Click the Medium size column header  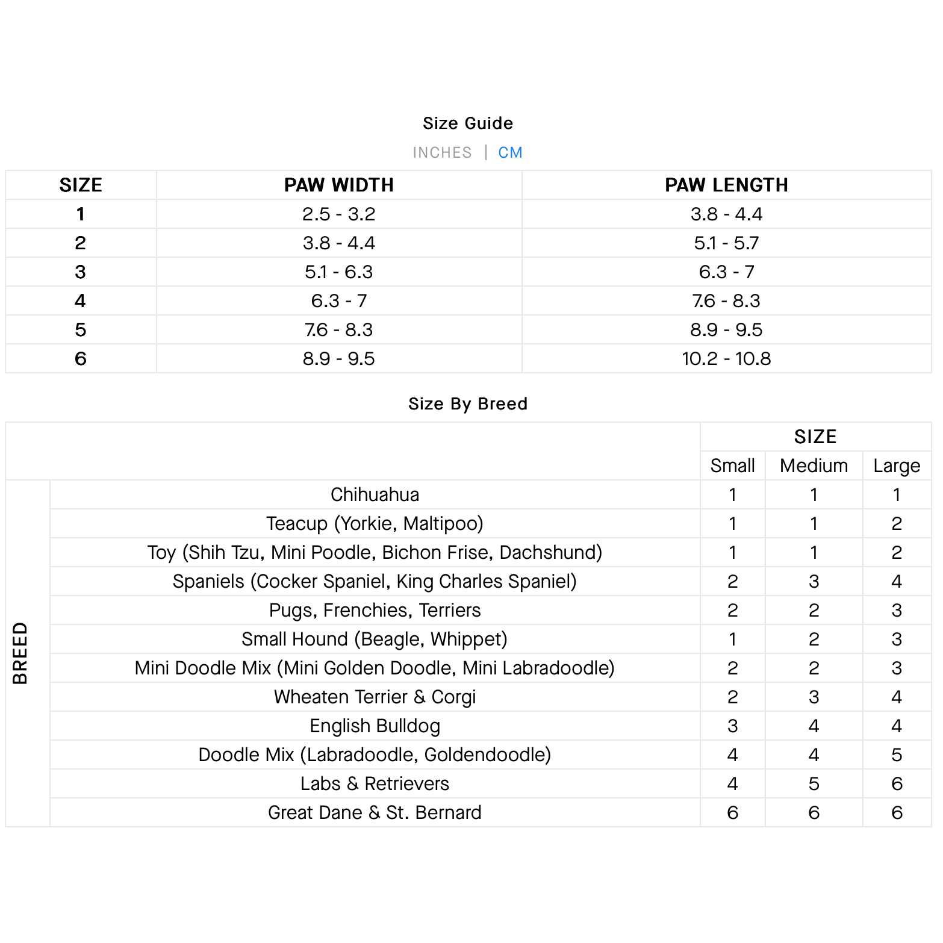coord(814,465)
